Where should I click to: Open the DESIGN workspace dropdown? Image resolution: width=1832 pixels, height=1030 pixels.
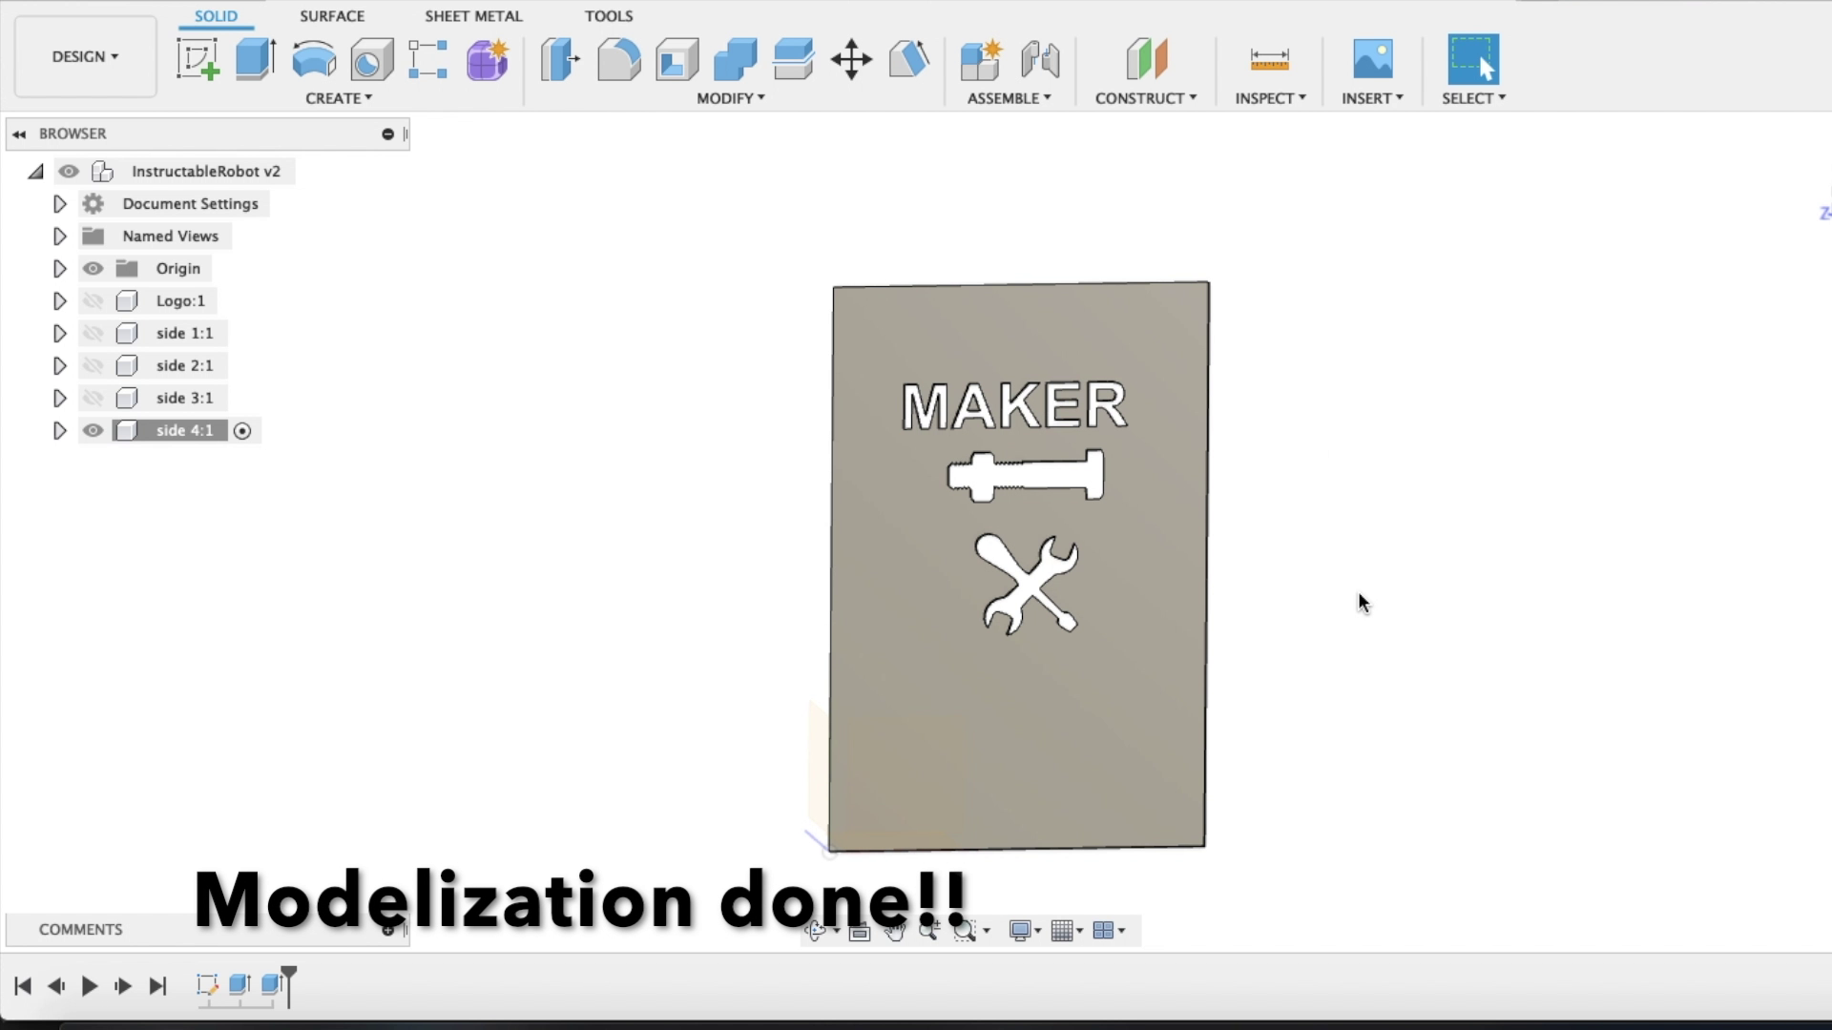point(85,56)
